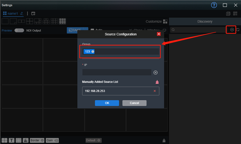The image size is (241, 144).
Task: Show the audio level meter bars
Action: [x=26, y=140]
